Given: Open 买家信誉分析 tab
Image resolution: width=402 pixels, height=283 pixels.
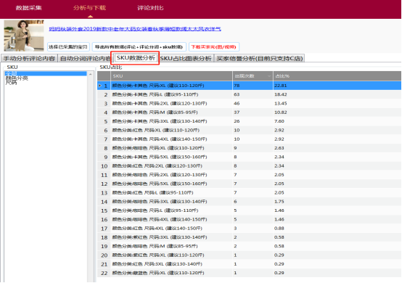Looking at the screenshot, I should tap(260, 59).
